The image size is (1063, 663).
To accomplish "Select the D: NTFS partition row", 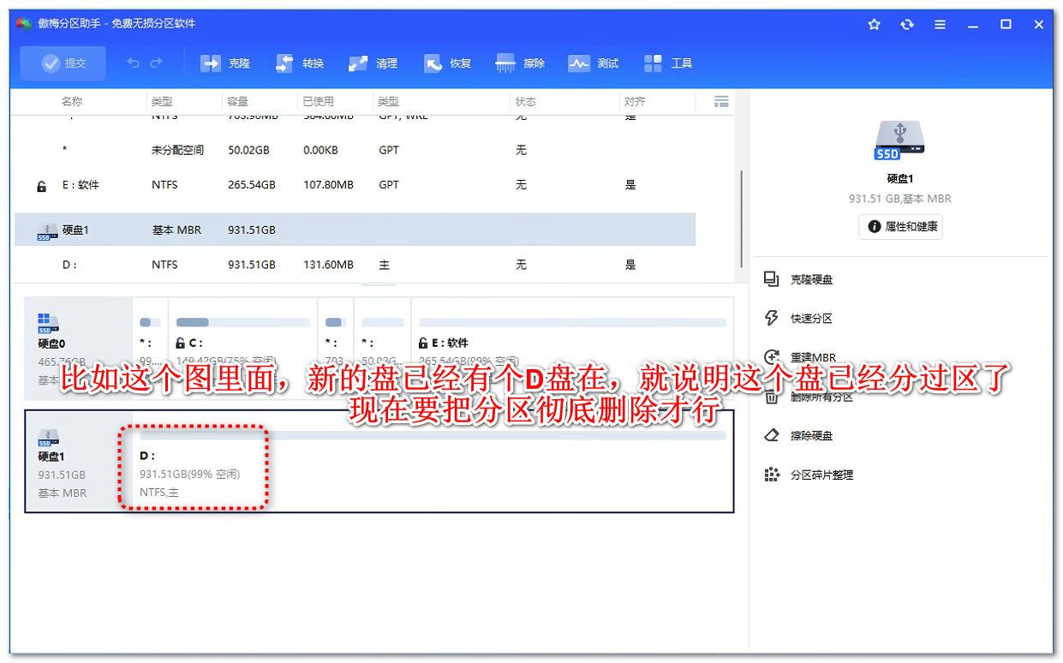I will [x=355, y=265].
